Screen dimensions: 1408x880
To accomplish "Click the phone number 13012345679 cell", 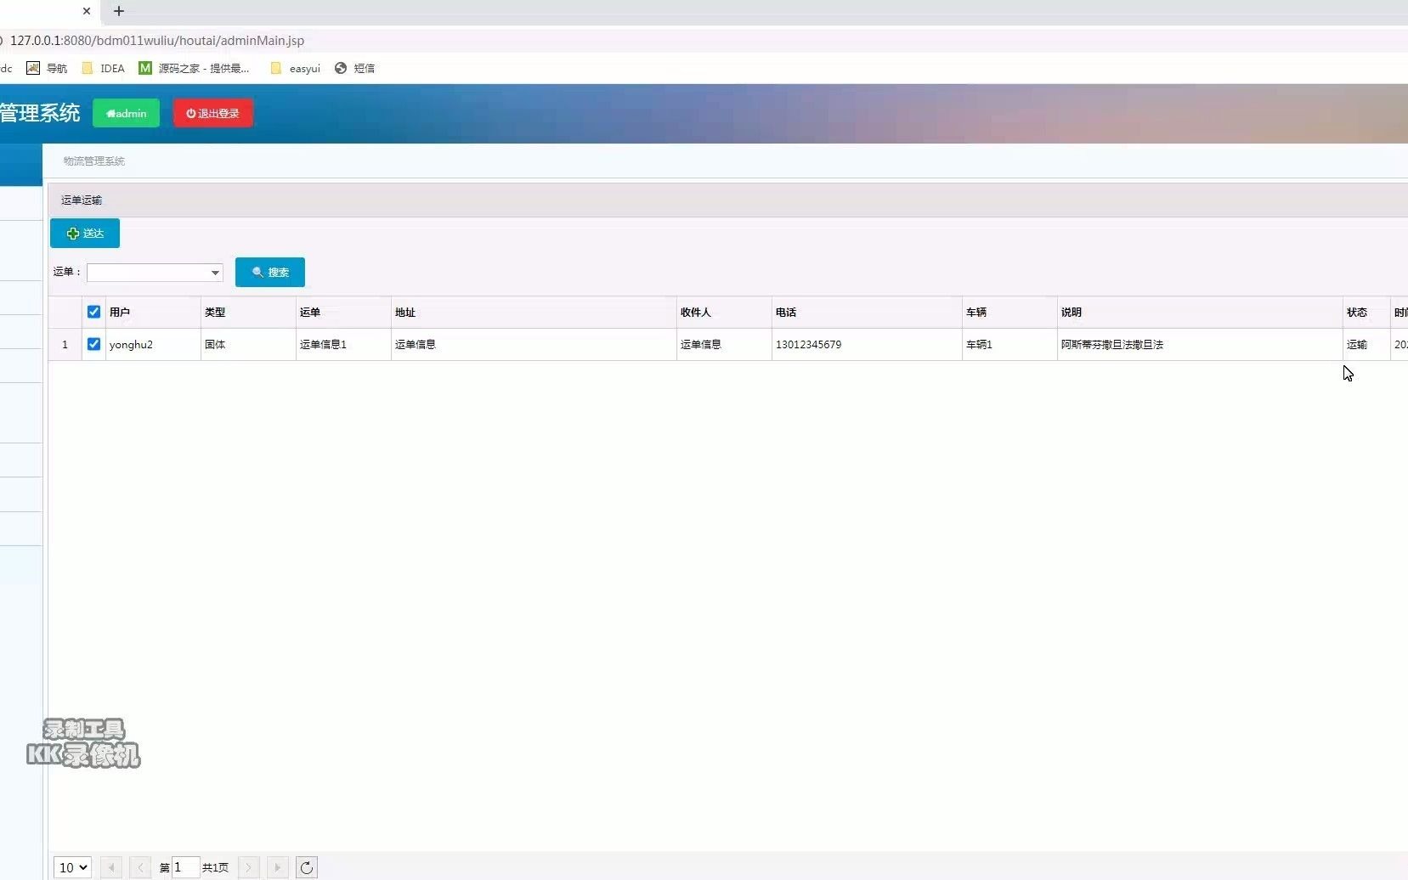I will pyautogui.click(x=867, y=345).
